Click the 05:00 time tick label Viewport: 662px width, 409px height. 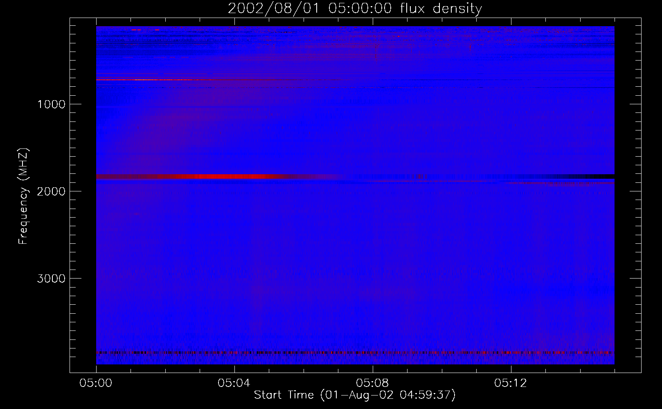point(96,383)
